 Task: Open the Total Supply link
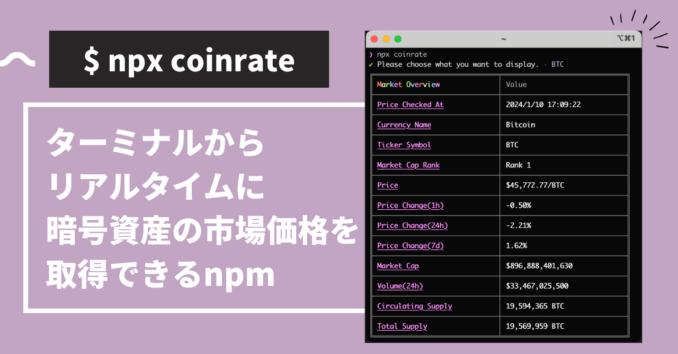402,326
